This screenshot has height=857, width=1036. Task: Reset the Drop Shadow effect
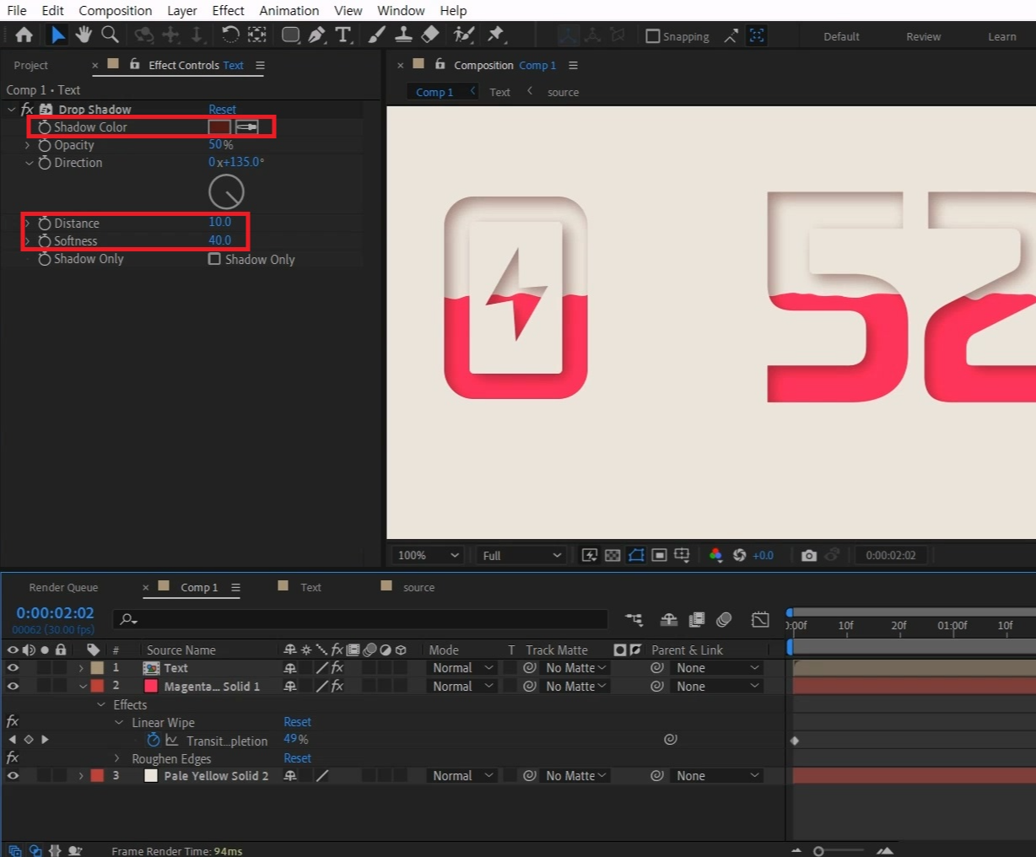(222, 110)
